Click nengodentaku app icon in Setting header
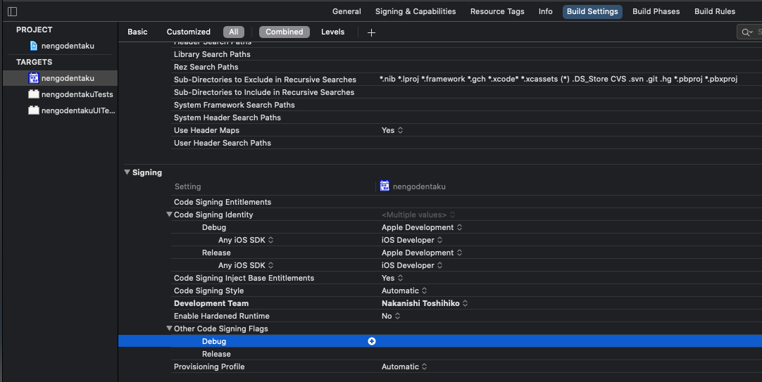This screenshot has height=382, width=762. pyautogui.click(x=385, y=186)
